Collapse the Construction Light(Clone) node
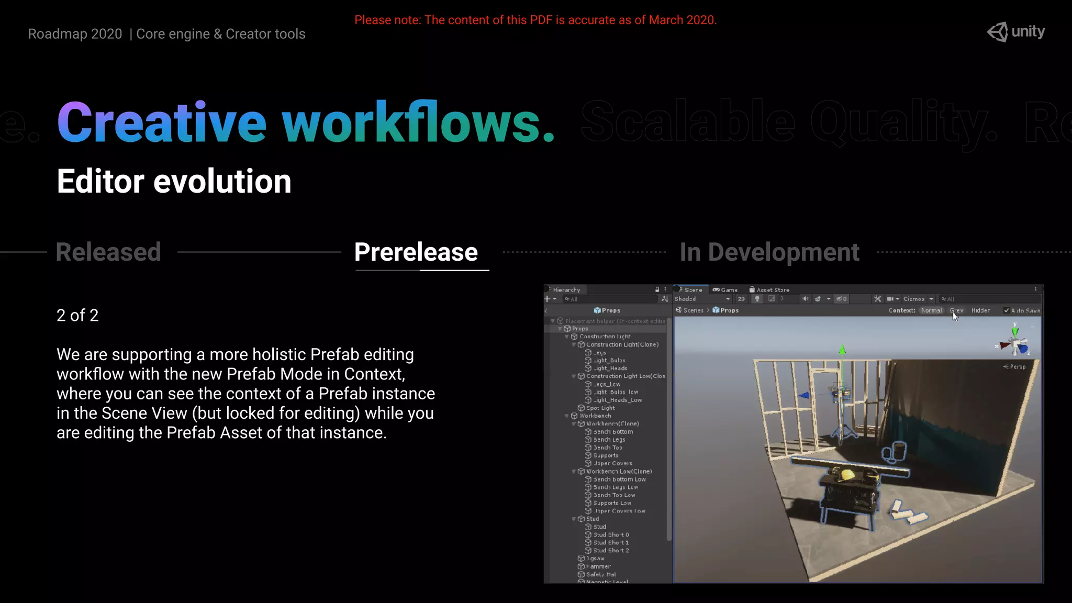 [x=574, y=345]
